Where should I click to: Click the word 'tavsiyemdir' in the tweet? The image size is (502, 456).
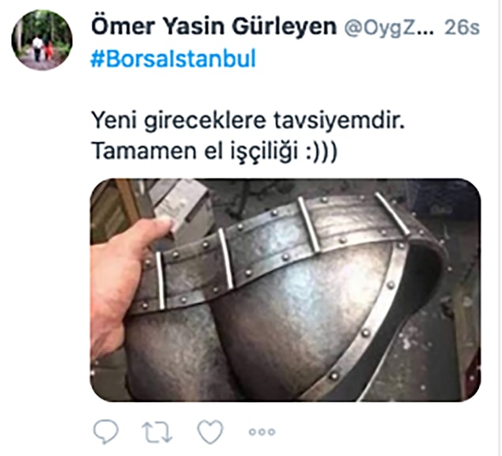pos(339,121)
